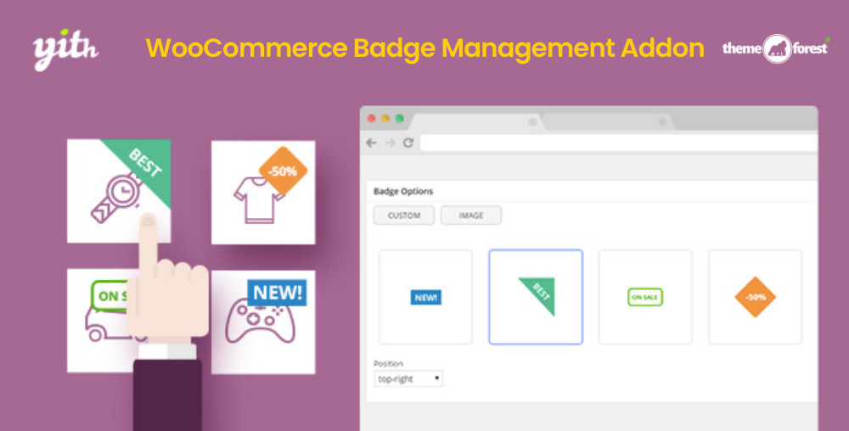The height and width of the screenshot is (431, 849).
Task: Switch to the second browser tab
Action: pyautogui.click(x=603, y=121)
